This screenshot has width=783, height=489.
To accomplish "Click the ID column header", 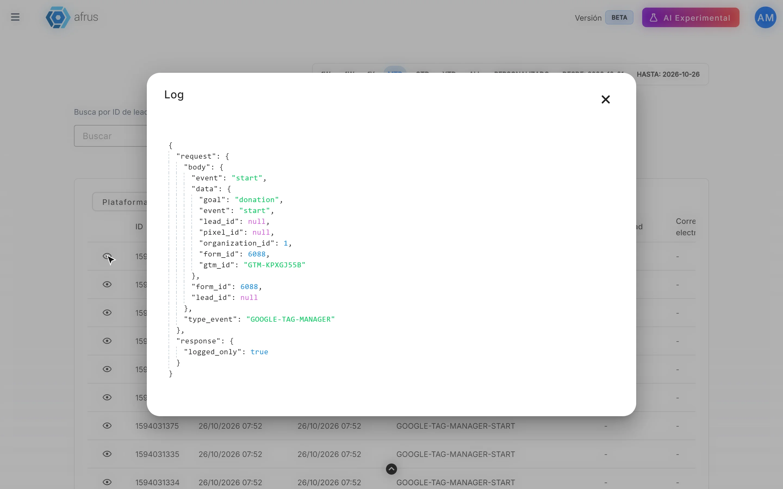I will point(139,227).
